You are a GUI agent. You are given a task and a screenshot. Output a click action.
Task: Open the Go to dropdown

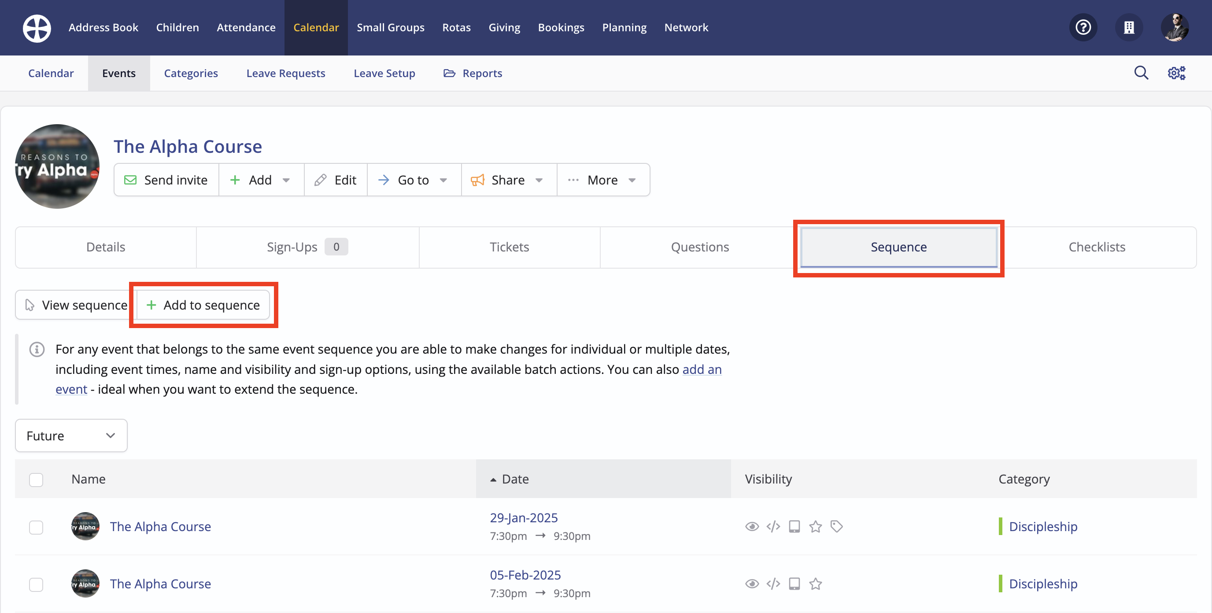[x=414, y=180]
